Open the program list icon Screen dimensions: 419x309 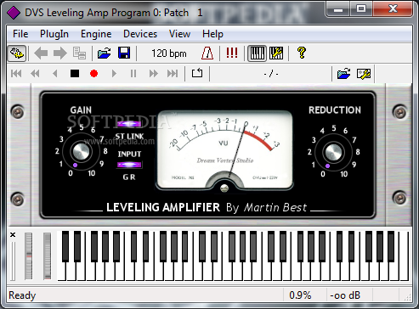79,53
